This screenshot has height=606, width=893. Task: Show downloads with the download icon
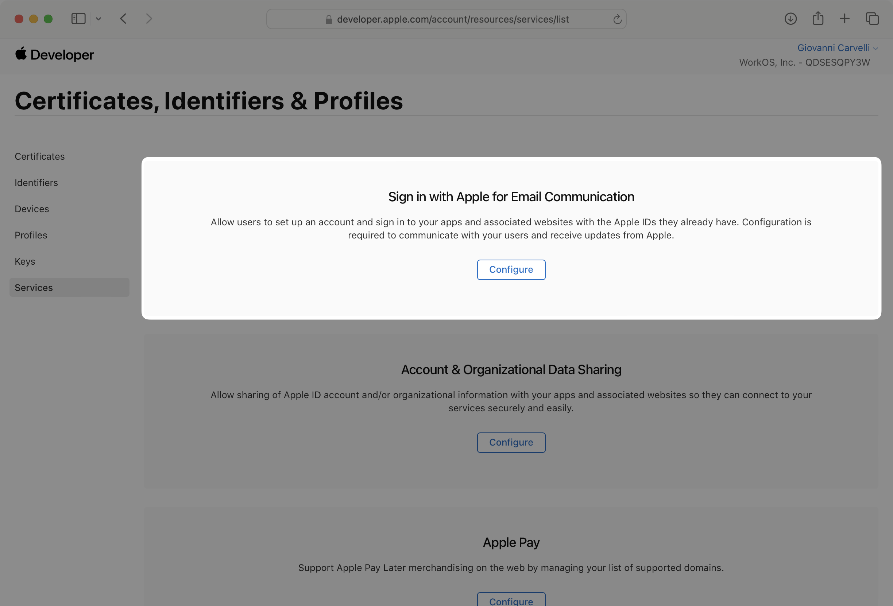coord(790,19)
